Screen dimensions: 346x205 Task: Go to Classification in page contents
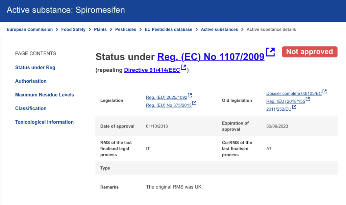click(31, 108)
